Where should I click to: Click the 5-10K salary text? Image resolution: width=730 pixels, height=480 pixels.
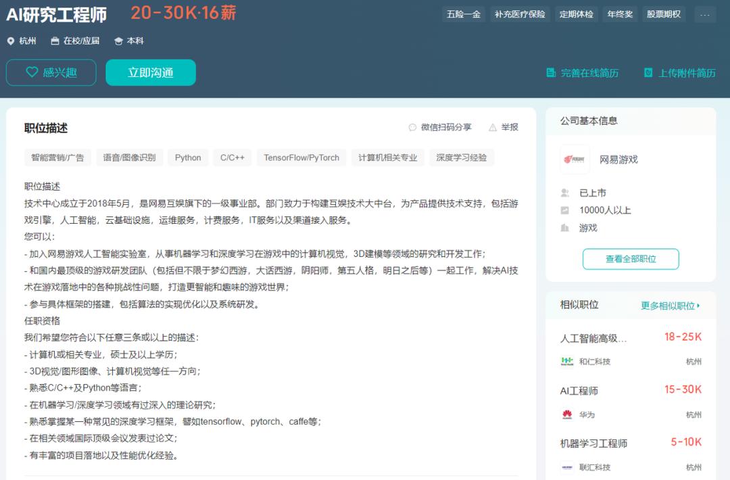pos(686,442)
